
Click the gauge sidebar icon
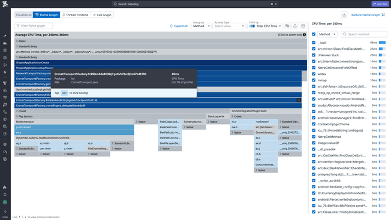click(5, 152)
